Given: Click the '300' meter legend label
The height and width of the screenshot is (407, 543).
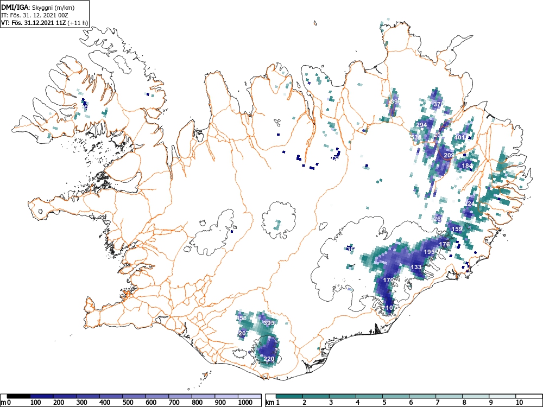Looking at the screenshot, I should click(82, 403).
